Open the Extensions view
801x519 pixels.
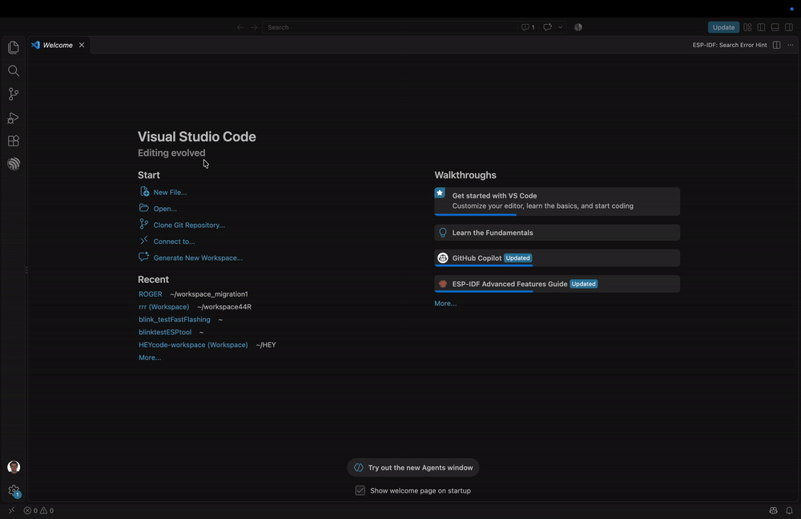(x=14, y=141)
